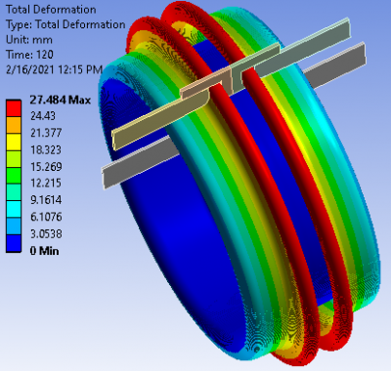Select the '27.484 Max' legend value
This screenshot has height=371, width=391.
61,100
